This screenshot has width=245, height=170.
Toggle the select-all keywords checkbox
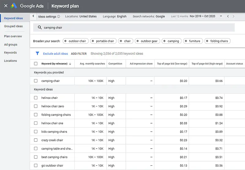tap(36, 64)
